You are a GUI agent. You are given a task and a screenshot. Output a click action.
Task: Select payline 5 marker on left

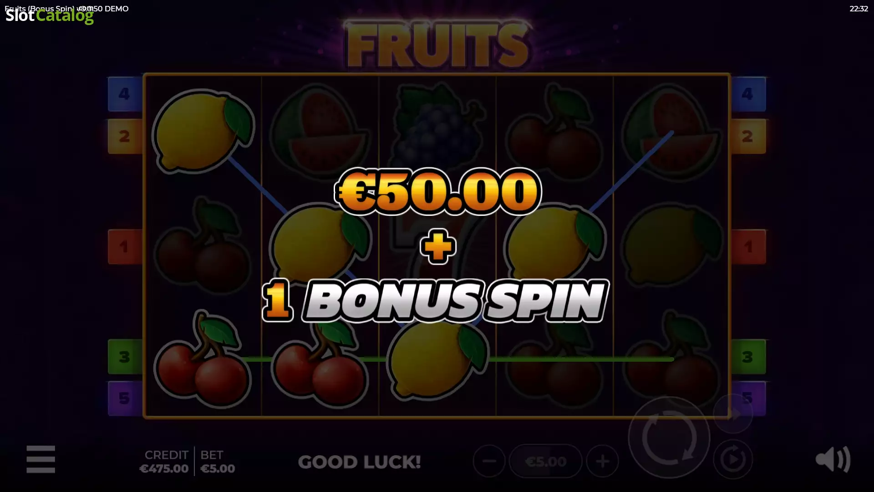point(125,399)
